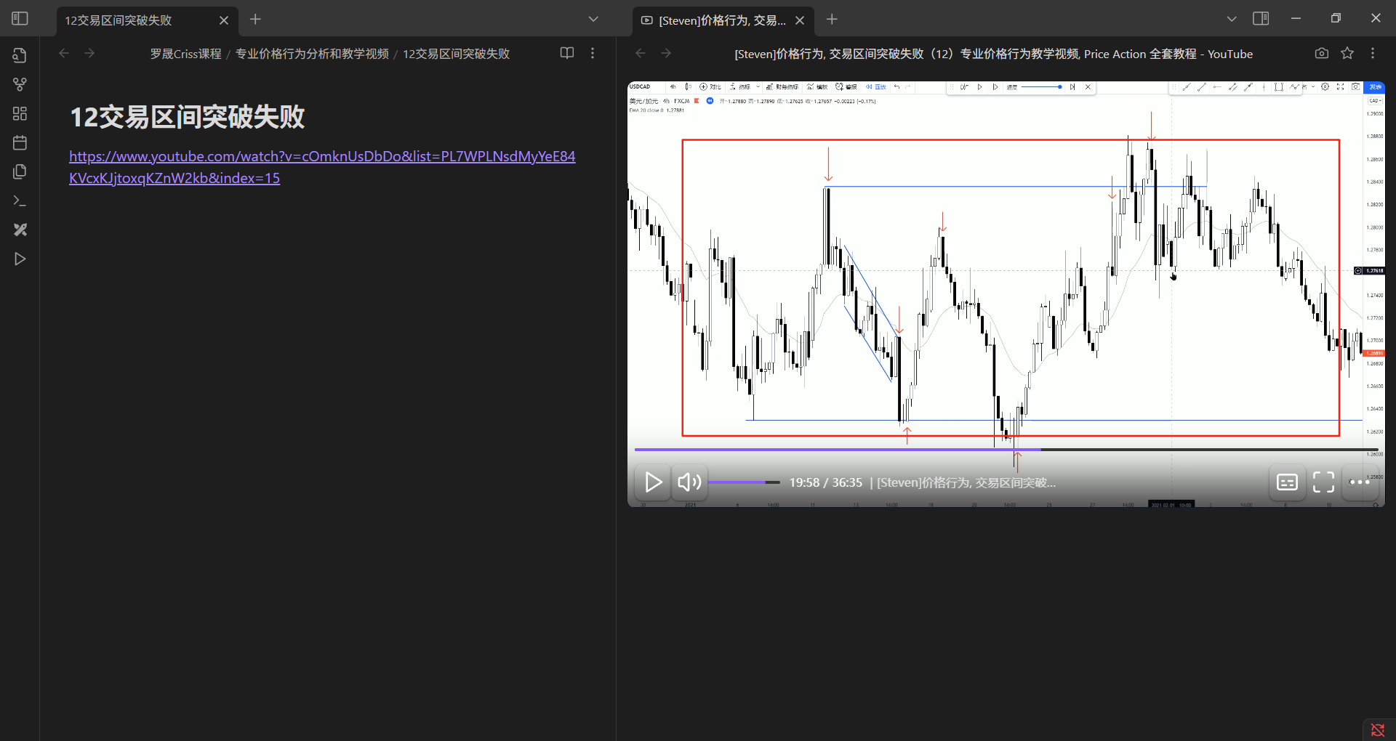Image resolution: width=1396 pixels, height=741 pixels.
Task: Play the YouTube video
Action: [x=653, y=482]
